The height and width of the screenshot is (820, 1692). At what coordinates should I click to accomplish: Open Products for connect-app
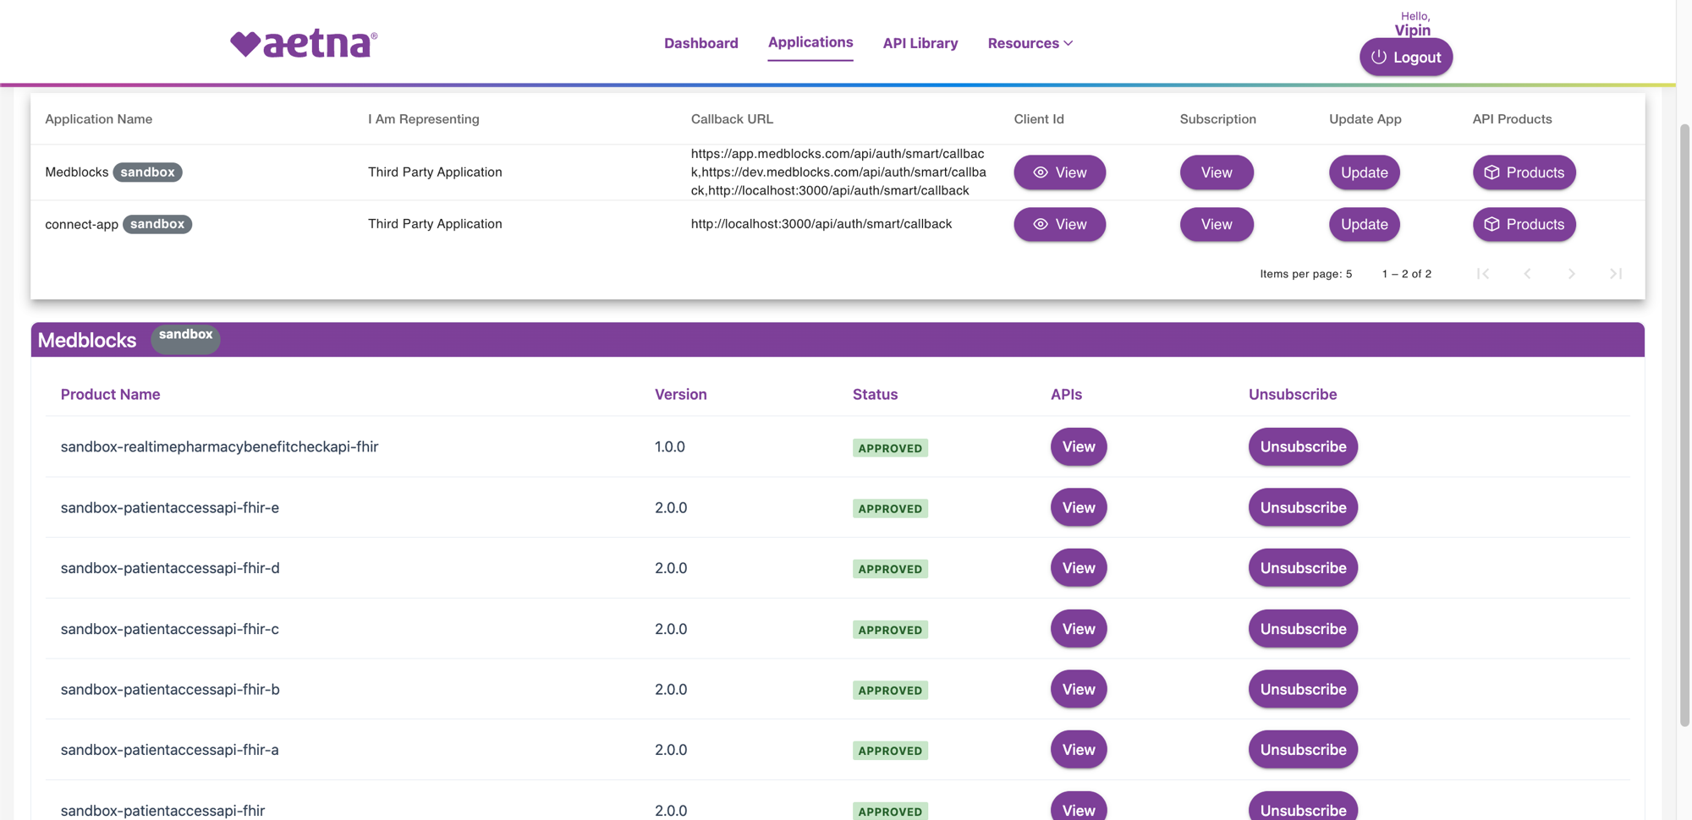[1524, 224]
